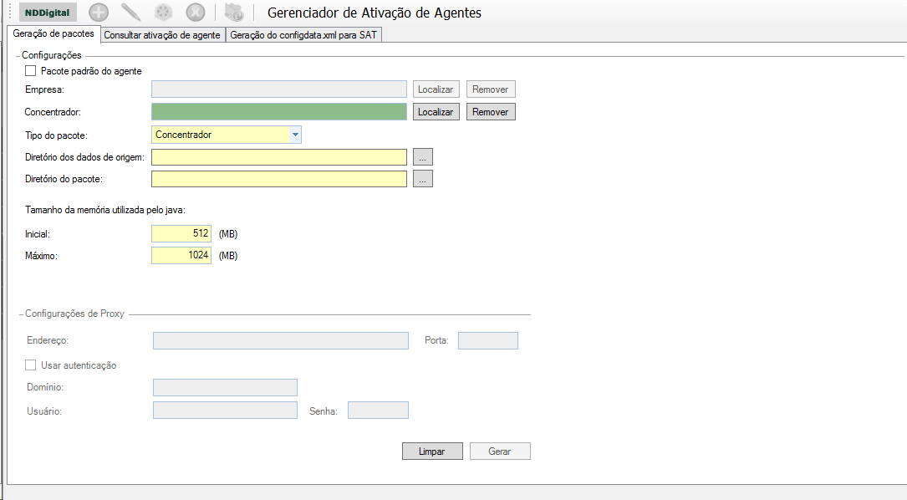Enable Pacote padrão do agente checkbox
Screen dimensions: 907x500
click(31, 71)
